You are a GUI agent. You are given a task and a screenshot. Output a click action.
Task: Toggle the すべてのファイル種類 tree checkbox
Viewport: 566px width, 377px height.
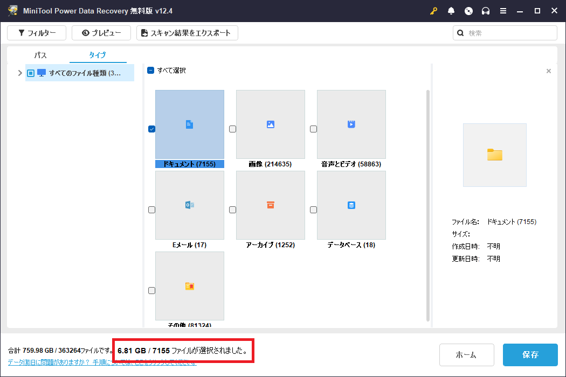click(x=31, y=73)
